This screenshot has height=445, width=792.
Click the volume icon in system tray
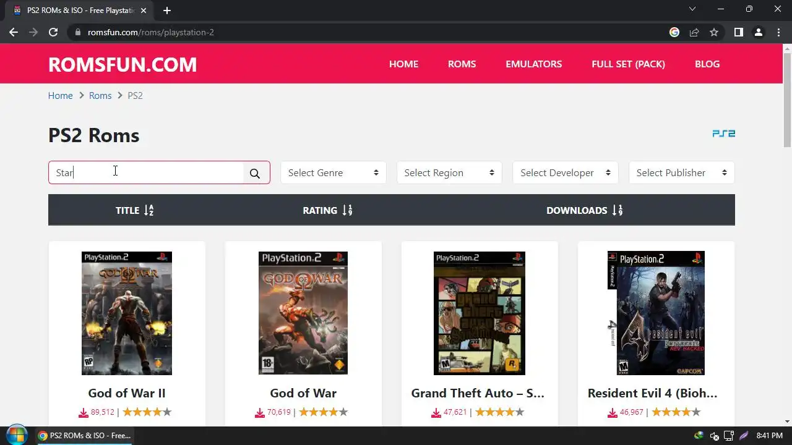click(714, 436)
